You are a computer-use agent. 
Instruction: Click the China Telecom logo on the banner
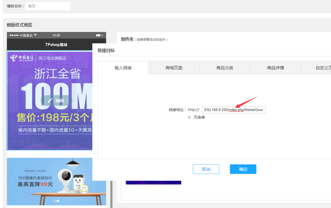pos(22,58)
